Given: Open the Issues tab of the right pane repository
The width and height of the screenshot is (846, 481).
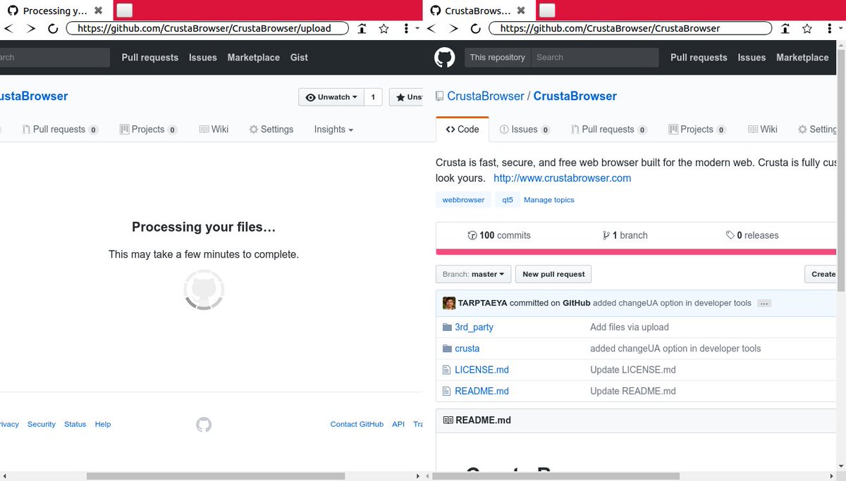Looking at the screenshot, I should click(525, 130).
